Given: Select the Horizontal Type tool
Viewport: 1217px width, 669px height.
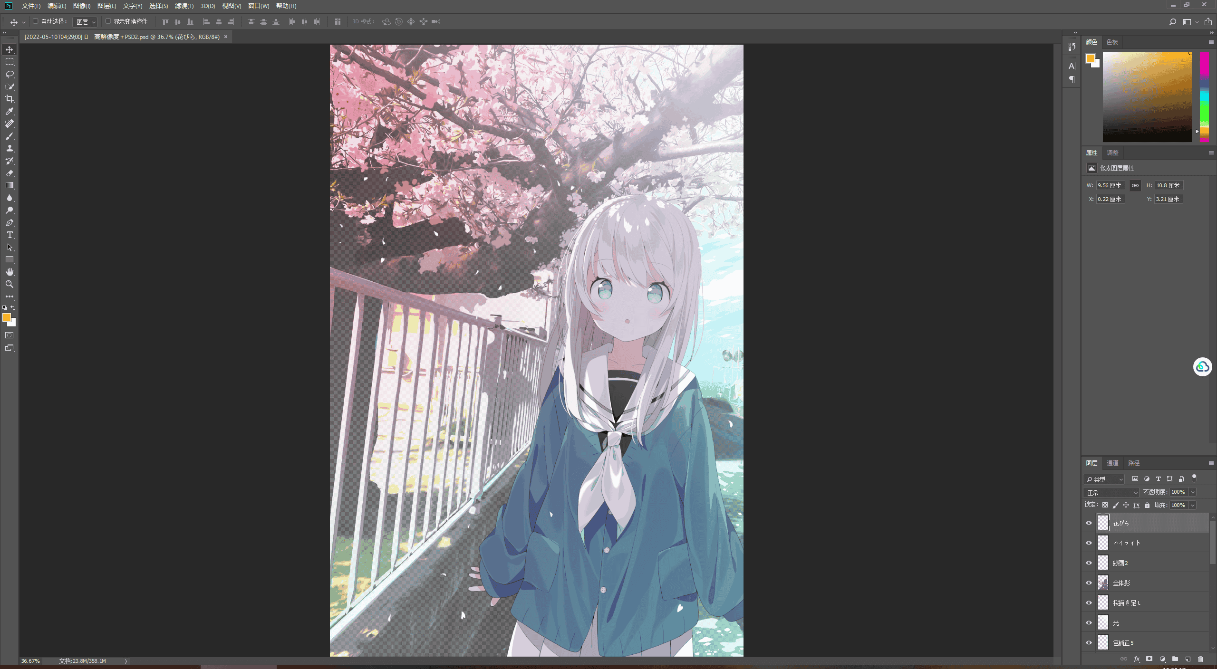Looking at the screenshot, I should click(10, 235).
